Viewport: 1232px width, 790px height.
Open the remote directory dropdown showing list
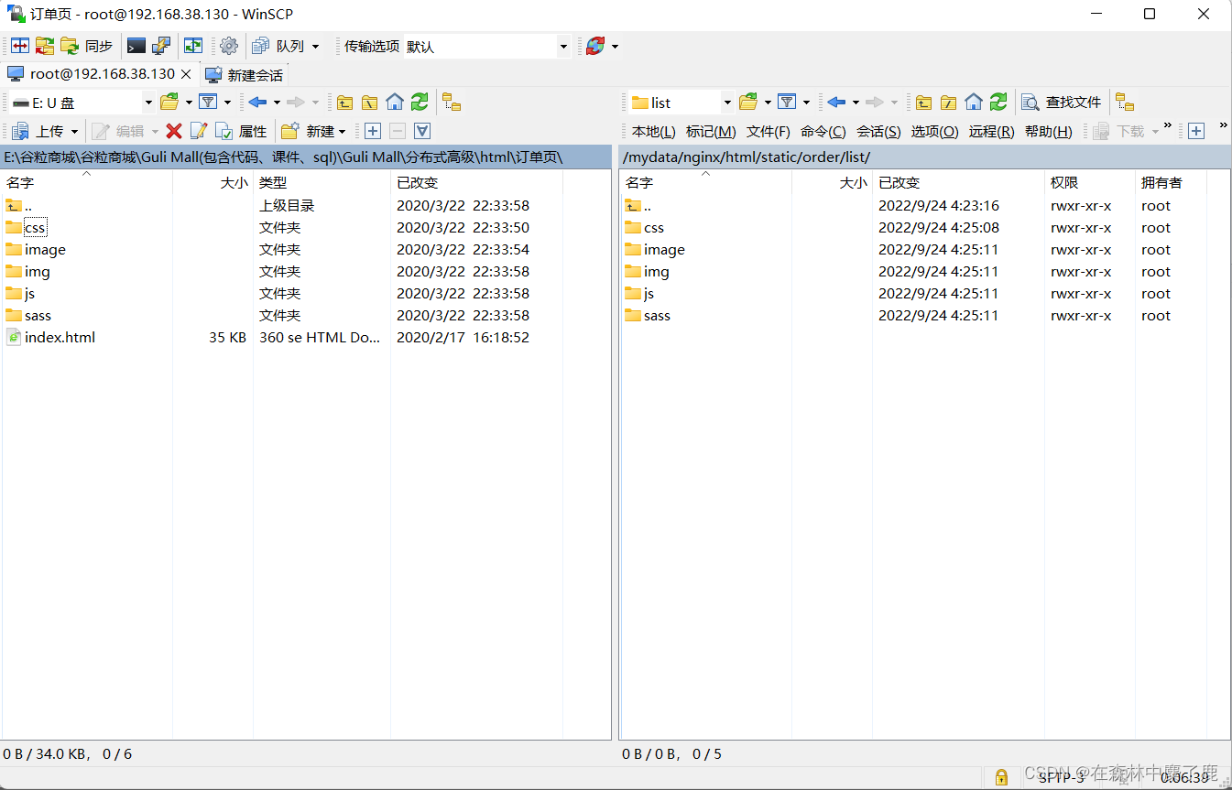click(682, 103)
